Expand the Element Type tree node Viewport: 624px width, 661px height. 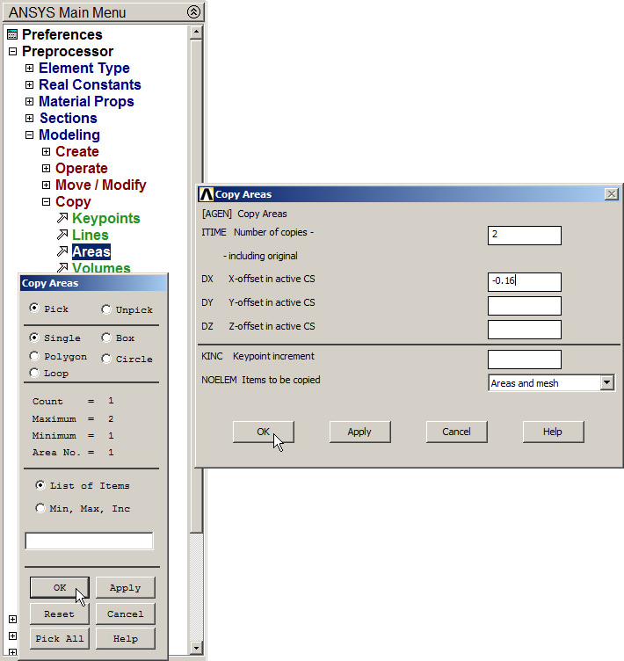pyautogui.click(x=30, y=69)
